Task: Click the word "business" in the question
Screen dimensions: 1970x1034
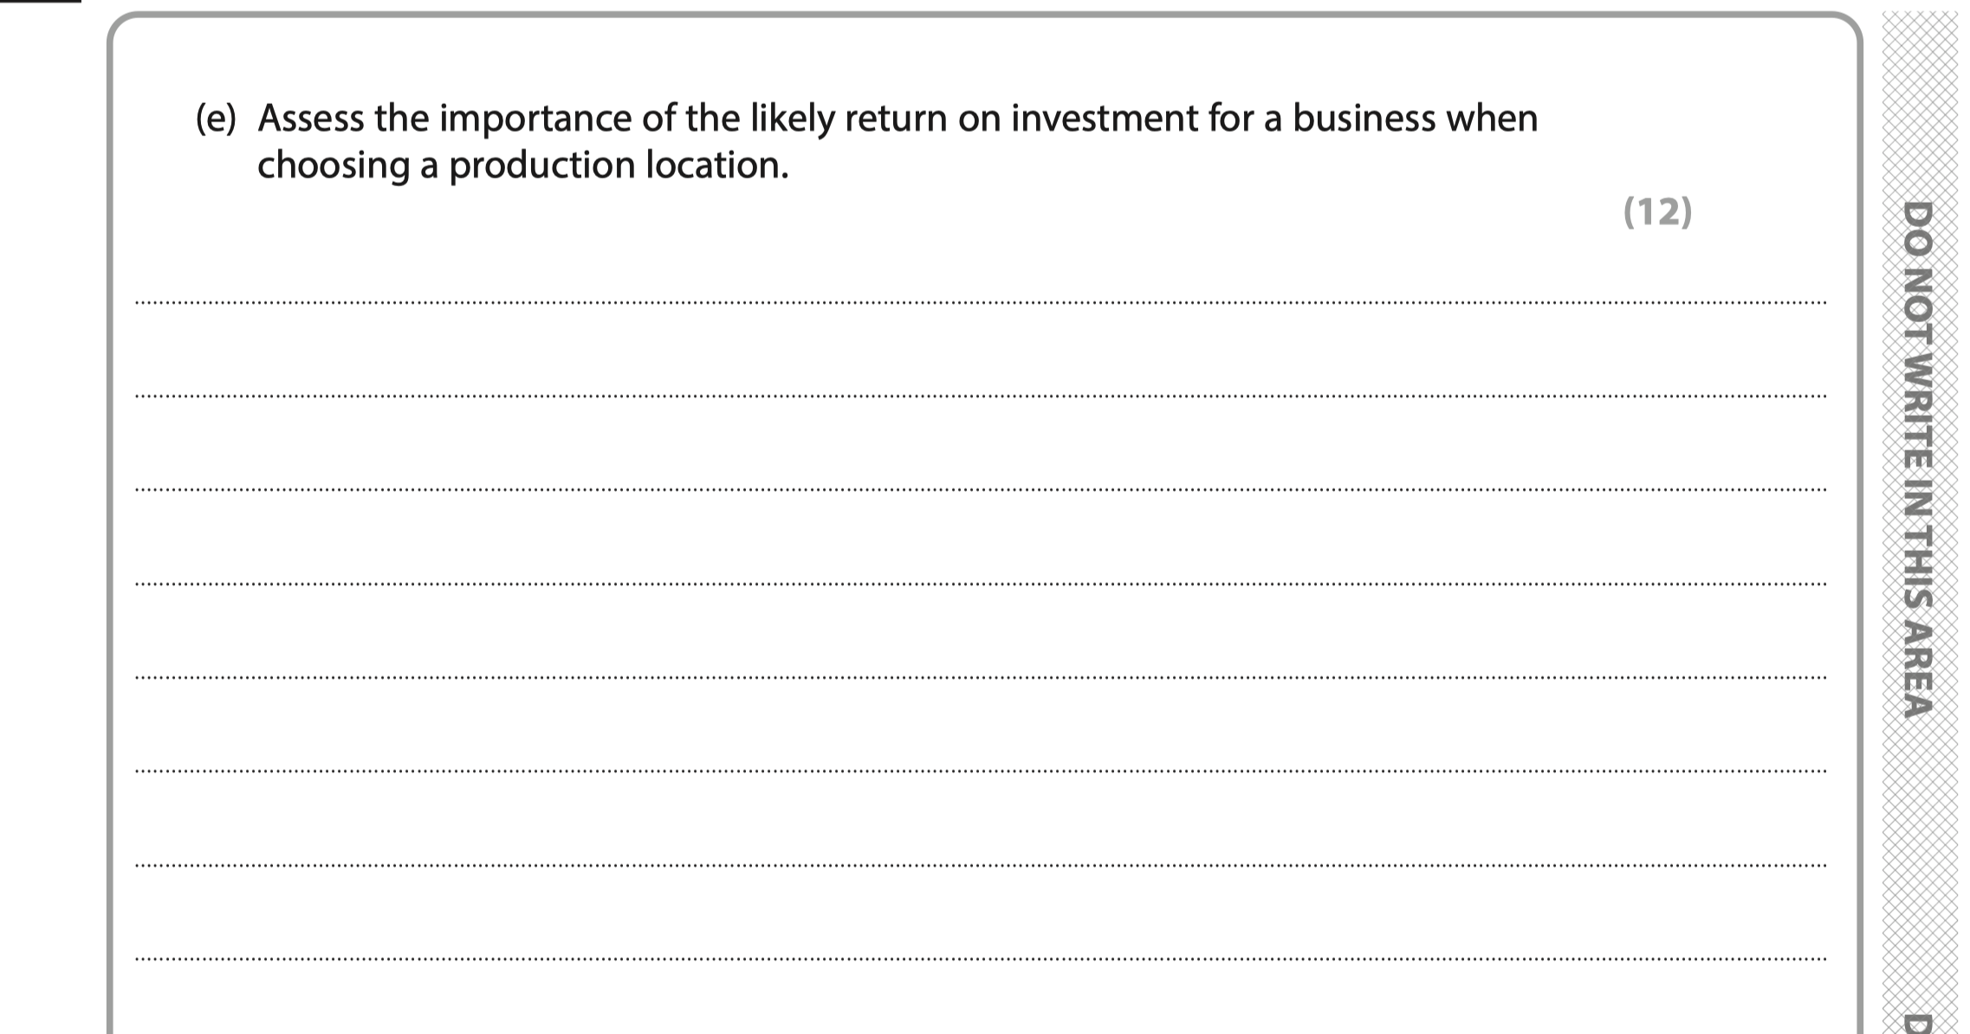Action: 1364,119
